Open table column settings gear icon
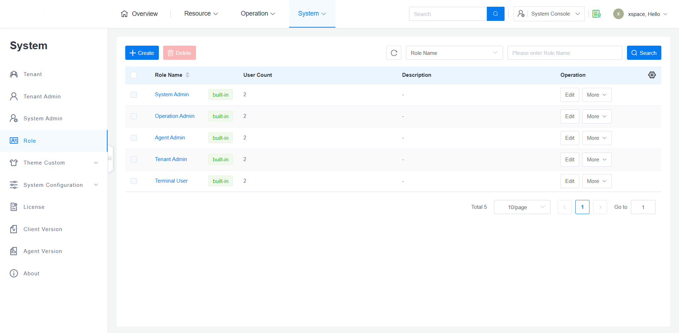This screenshot has height=333, width=679. [652, 75]
